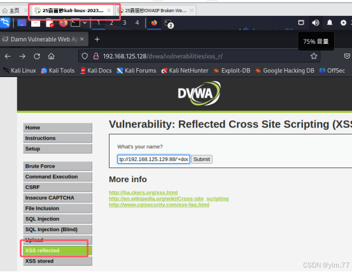Viewport: 352px width, 272px height.
Task: Open the Command Execution page
Action: point(58,176)
